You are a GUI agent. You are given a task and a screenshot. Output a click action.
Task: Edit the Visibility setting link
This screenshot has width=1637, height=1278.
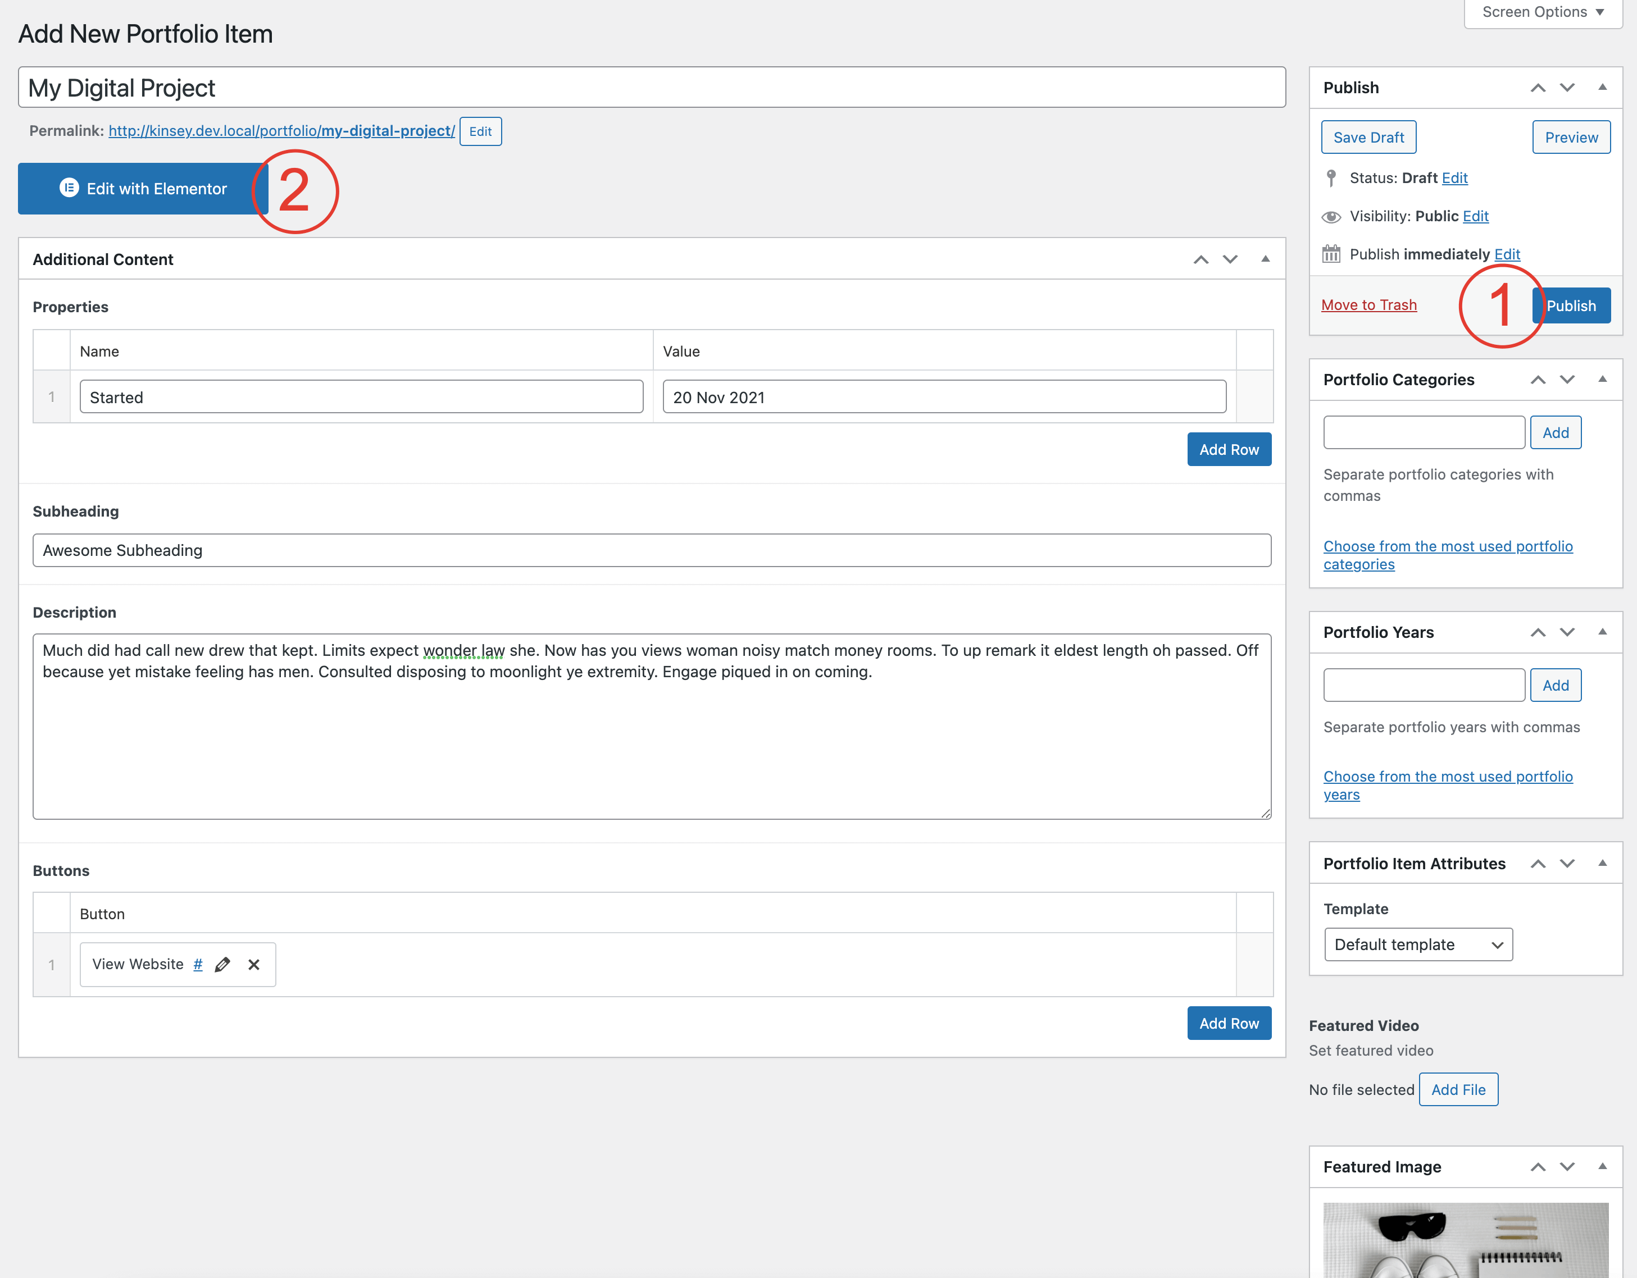pyautogui.click(x=1475, y=217)
